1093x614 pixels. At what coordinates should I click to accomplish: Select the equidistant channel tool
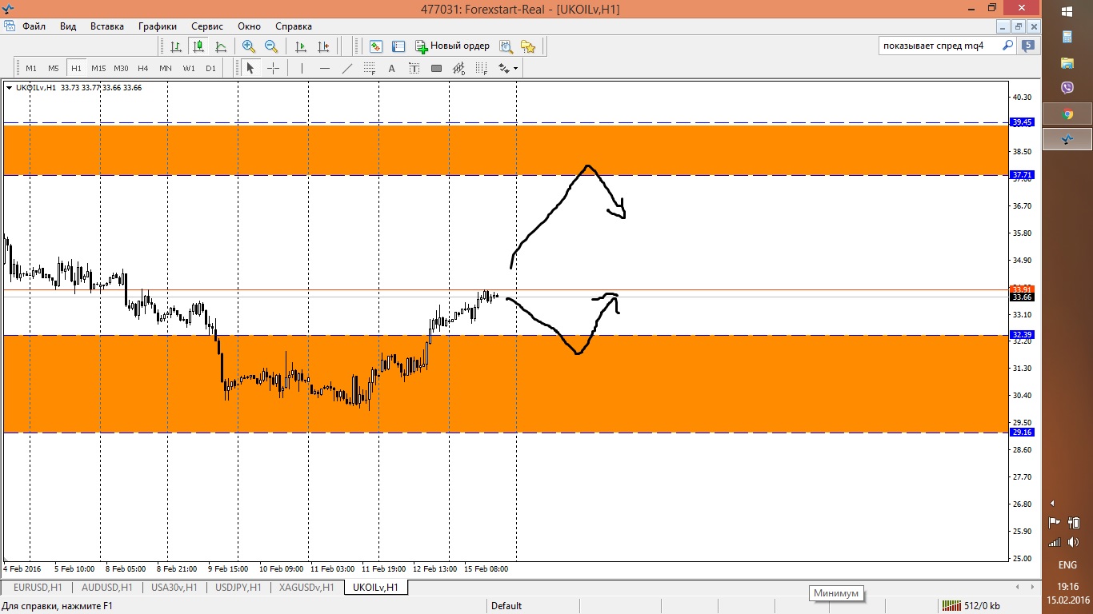(370, 69)
